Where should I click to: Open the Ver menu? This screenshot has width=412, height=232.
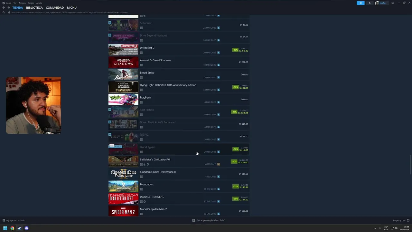[x=15, y=3]
